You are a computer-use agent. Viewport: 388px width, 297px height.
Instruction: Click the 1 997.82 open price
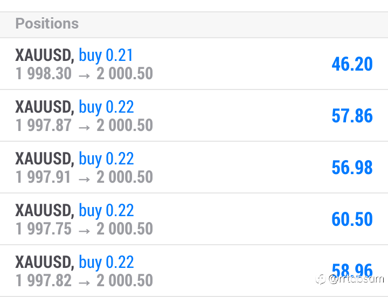coord(43,280)
